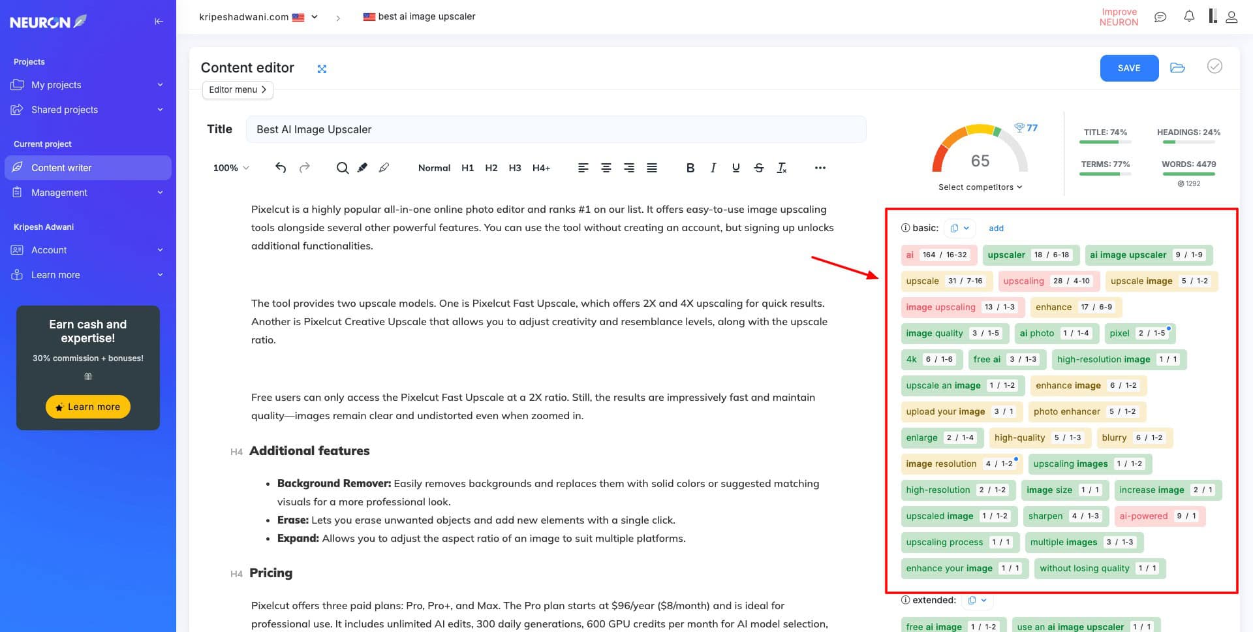
Task: Open the 100% zoom dropdown
Action: [231, 168]
